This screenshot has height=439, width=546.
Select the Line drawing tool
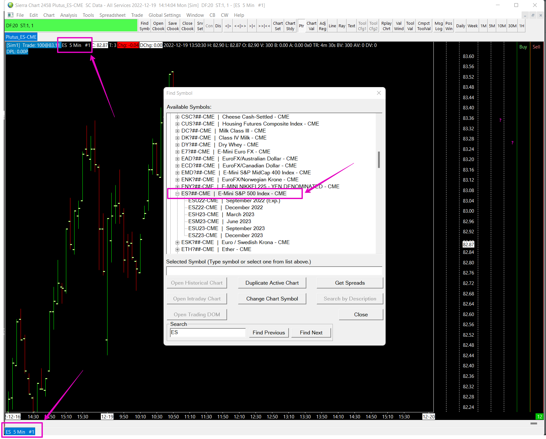coord(332,26)
